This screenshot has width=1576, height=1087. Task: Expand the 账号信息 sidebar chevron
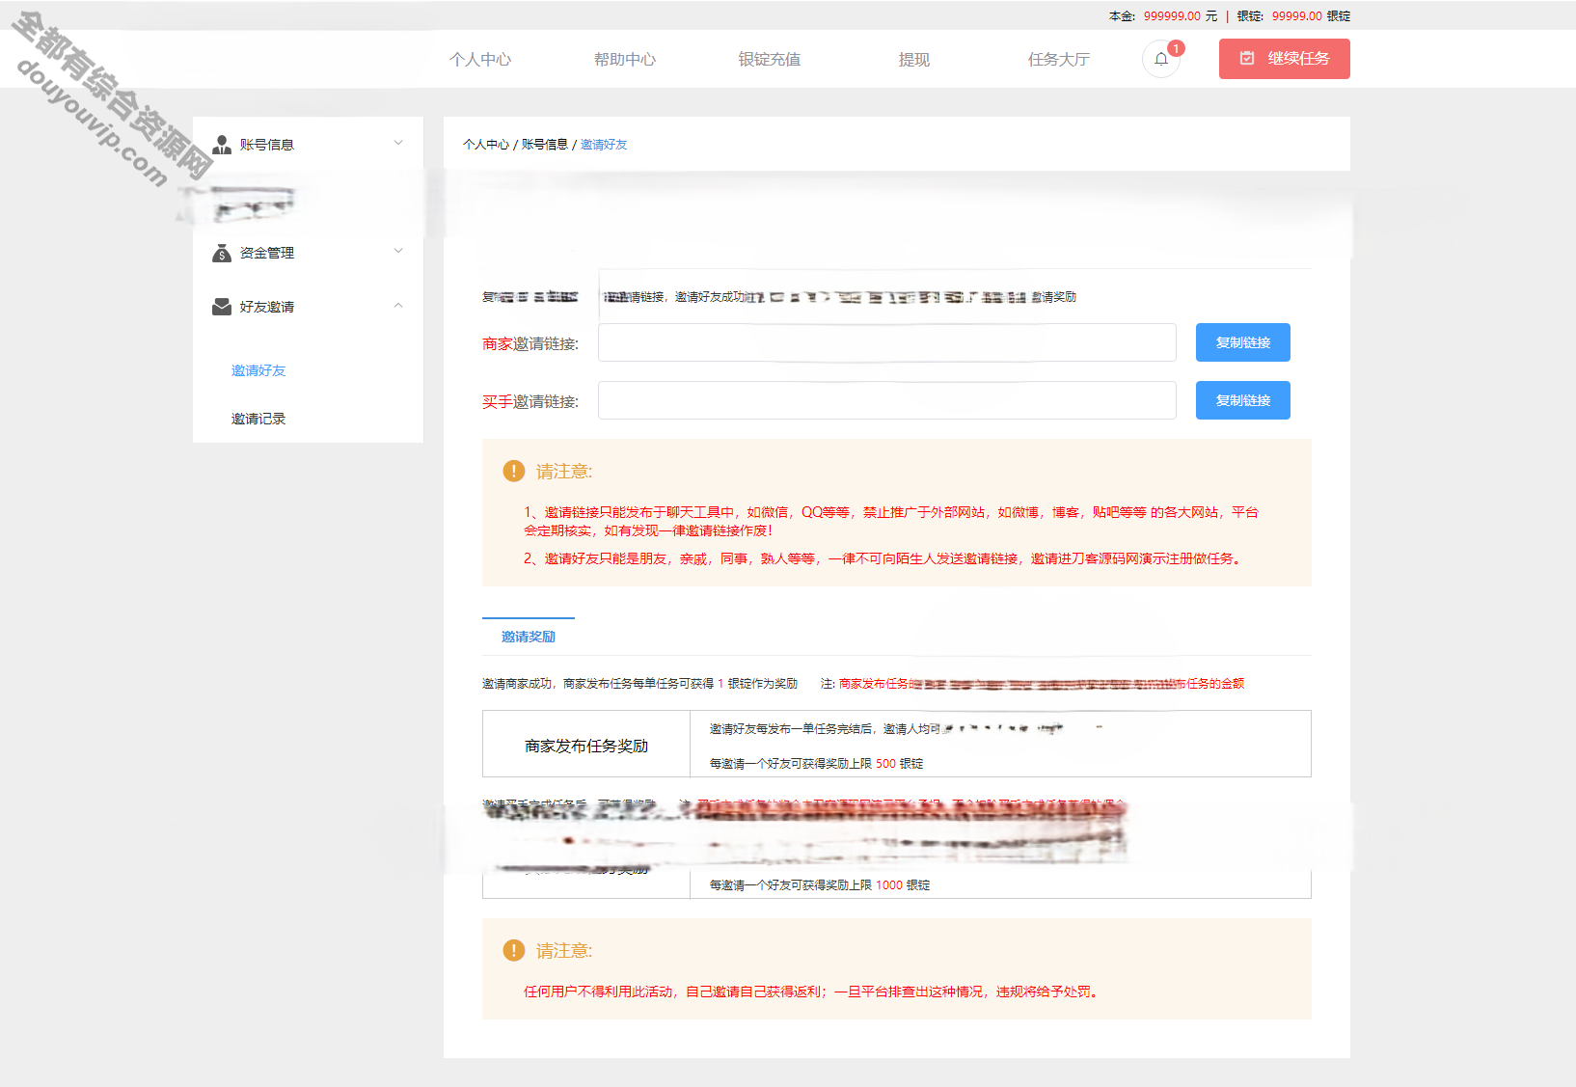click(398, 143)
